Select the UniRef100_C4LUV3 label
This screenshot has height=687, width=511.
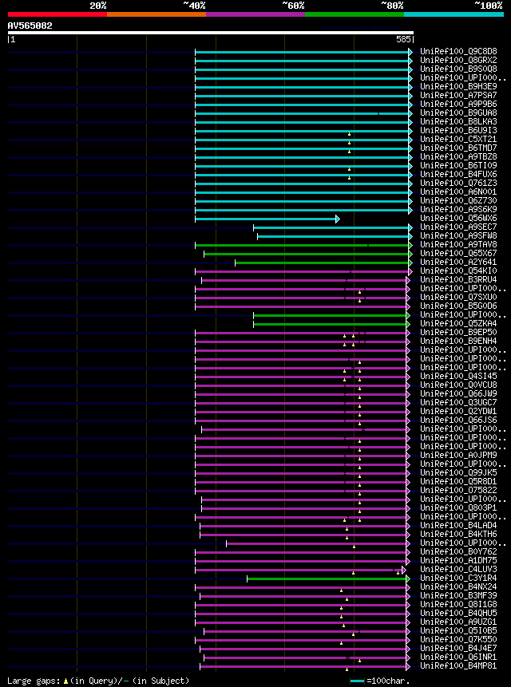pyautogui.click(x=458, y=568)
